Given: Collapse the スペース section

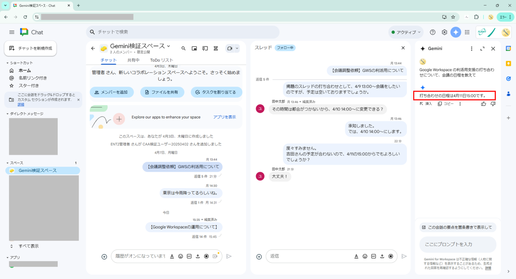Looking at the screenshot, I should 7,163.
